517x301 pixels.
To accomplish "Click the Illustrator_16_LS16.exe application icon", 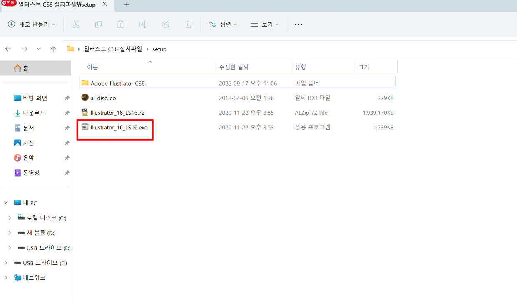I will [85, 127].
